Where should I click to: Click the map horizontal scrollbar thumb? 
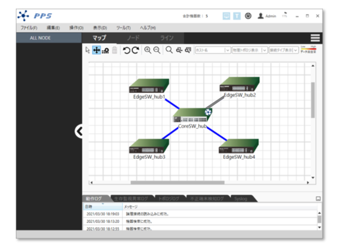(177, 183)
